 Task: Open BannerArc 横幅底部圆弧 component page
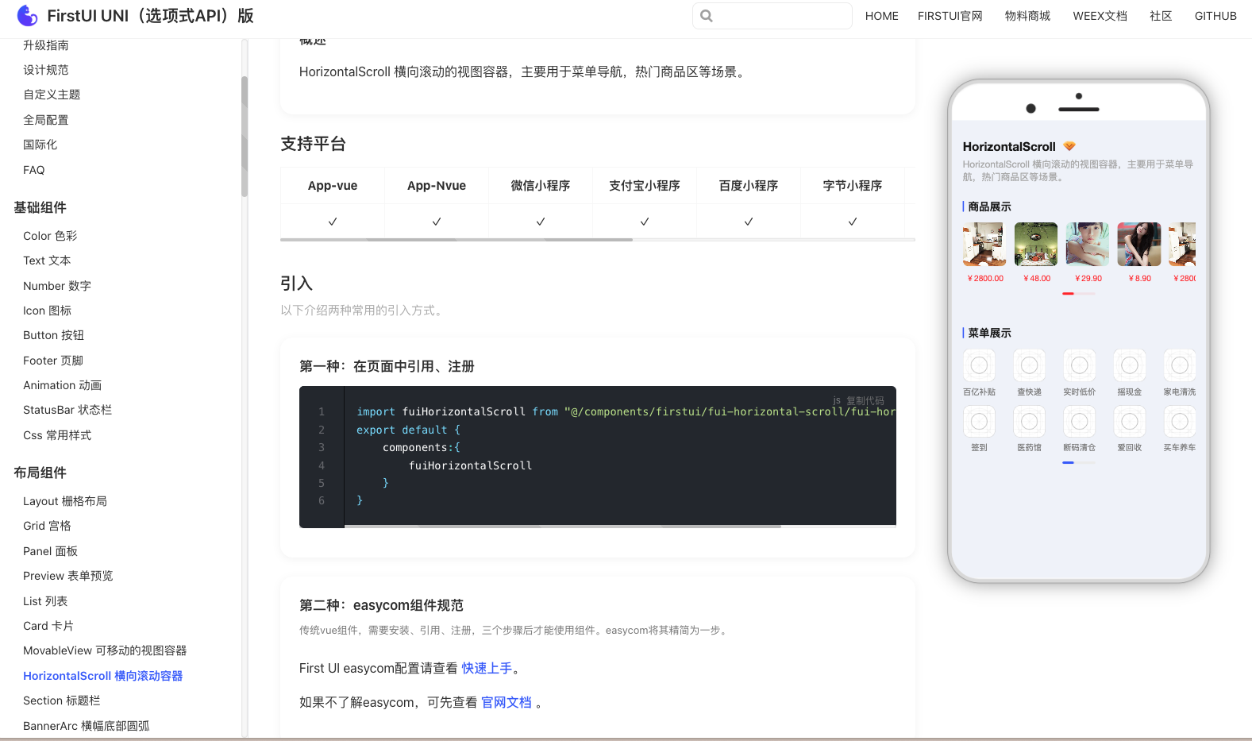tap(87, 726)
